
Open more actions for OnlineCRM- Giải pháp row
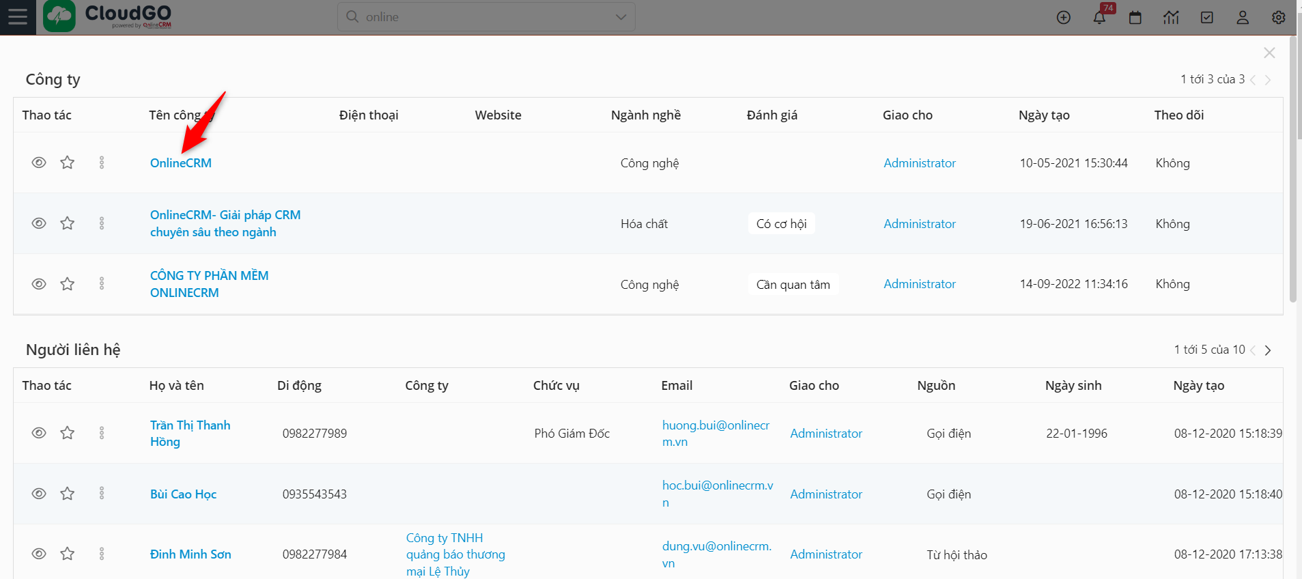click(102, 223)
